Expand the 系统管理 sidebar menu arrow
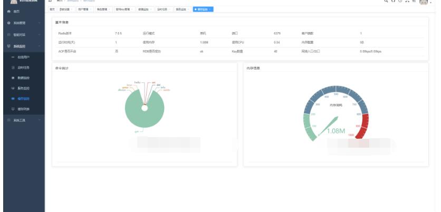The image size is (441, 212). click(40, 23)
